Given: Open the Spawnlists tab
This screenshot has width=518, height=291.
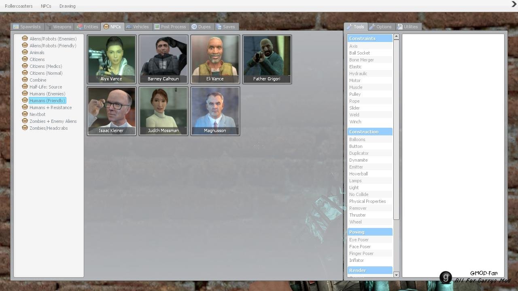Looking at the screenshot, I should (27, 27).
